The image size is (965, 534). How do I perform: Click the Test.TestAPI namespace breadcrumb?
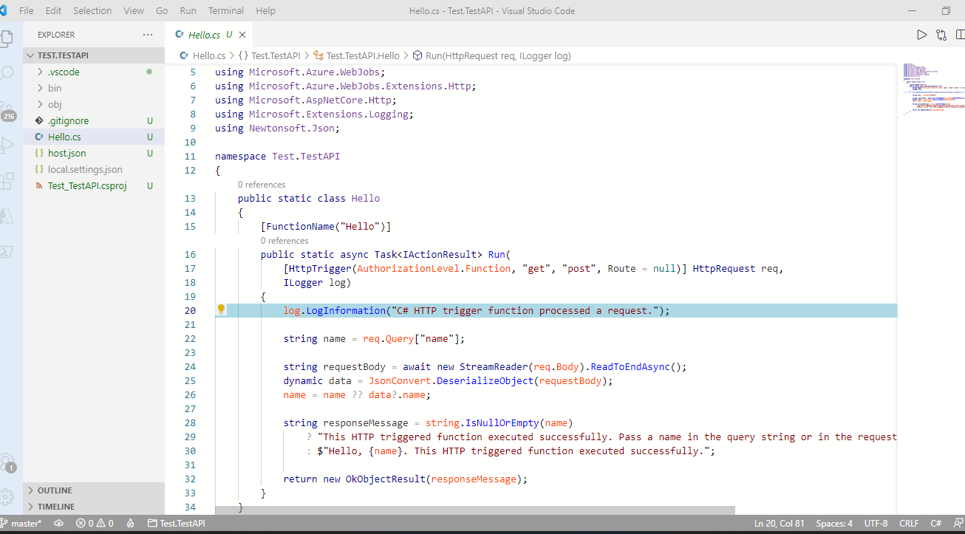(x=269, y=55)
